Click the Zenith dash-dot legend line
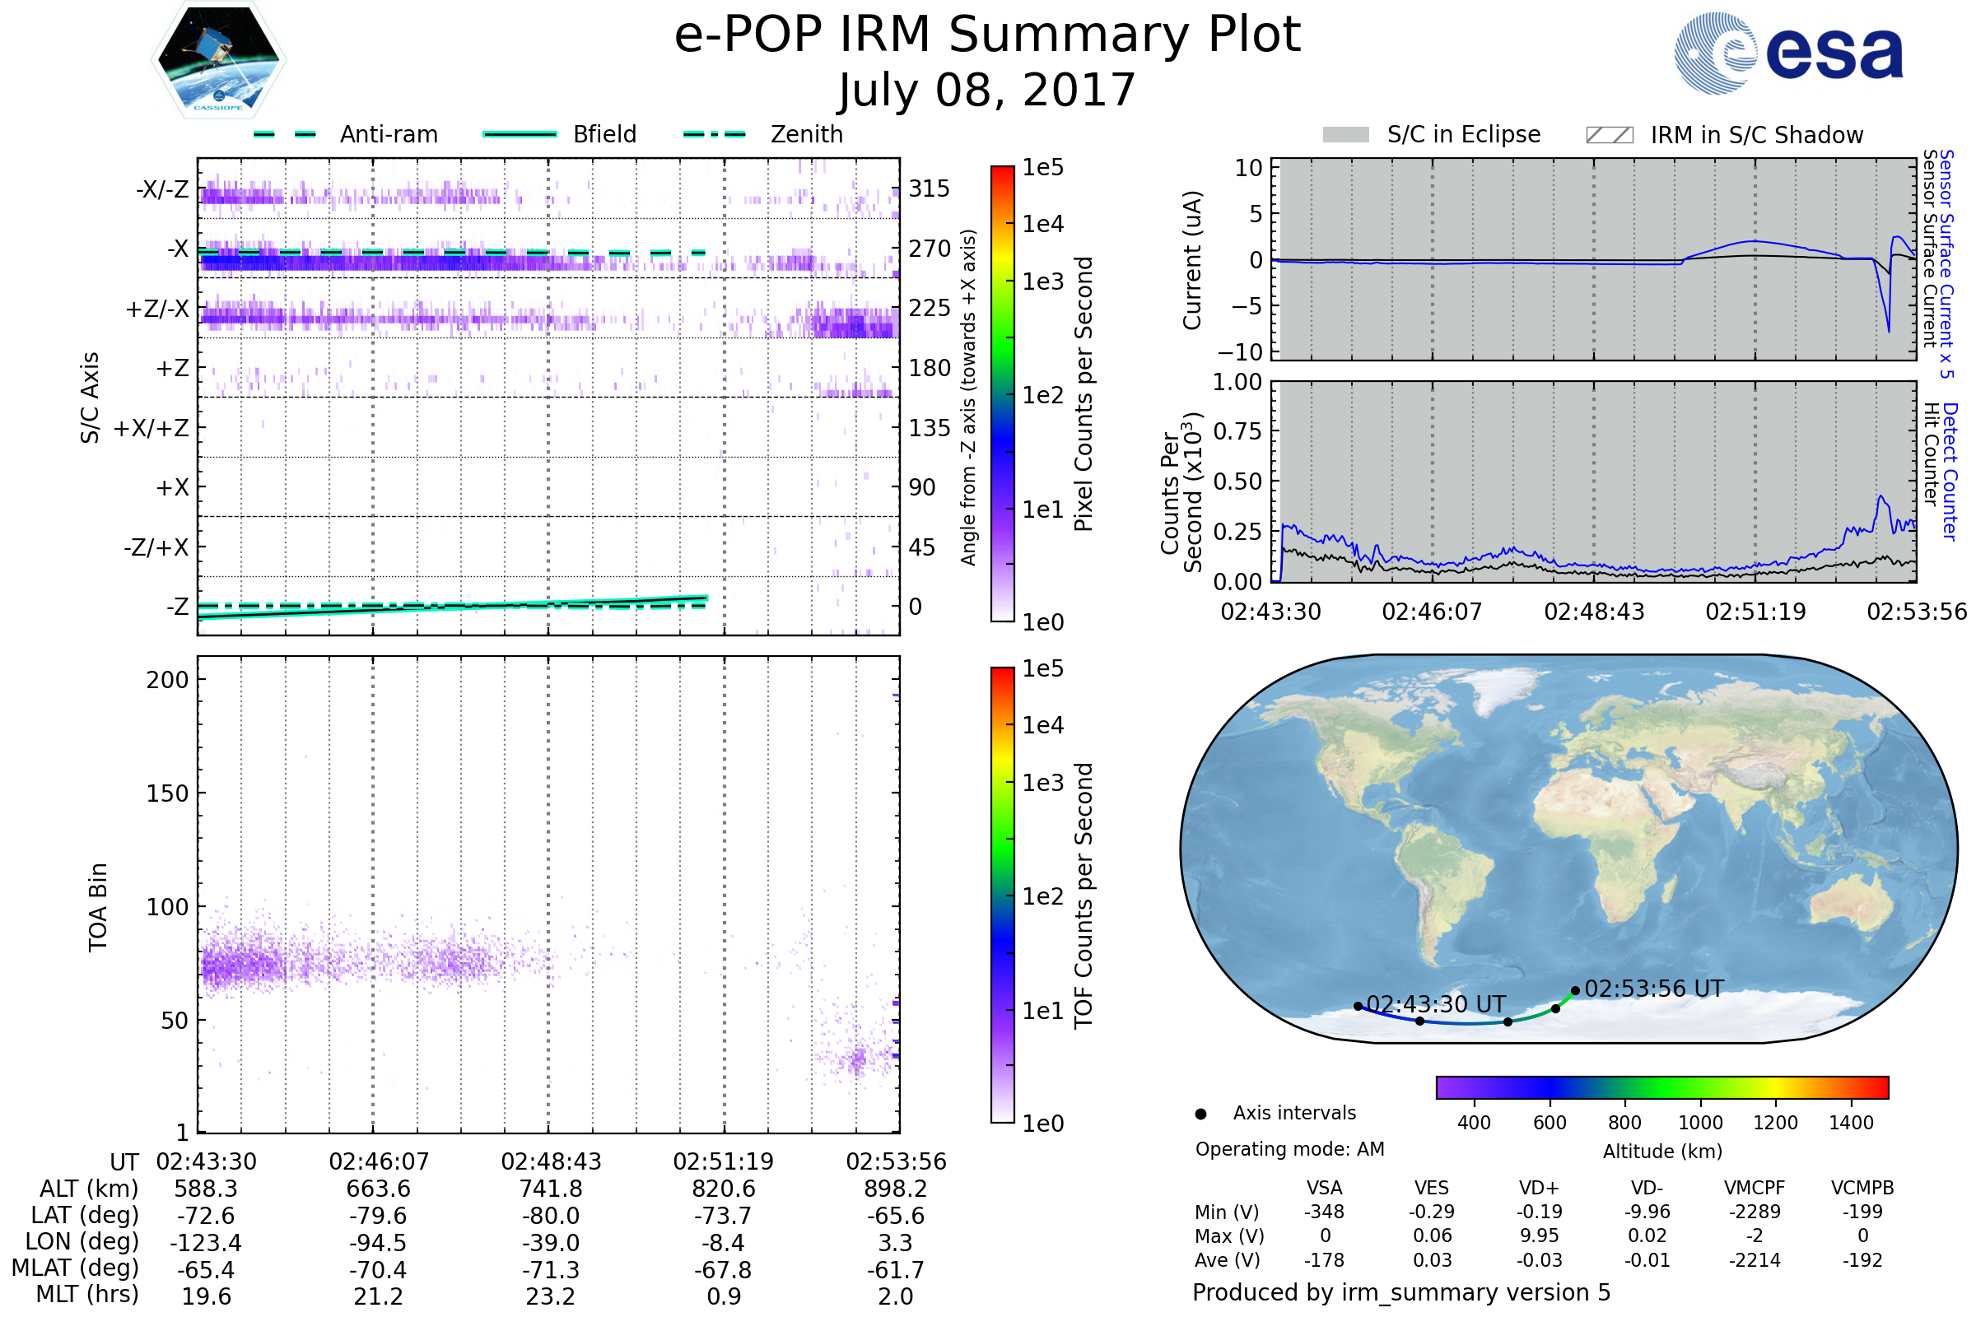 [x=714, y=134]
